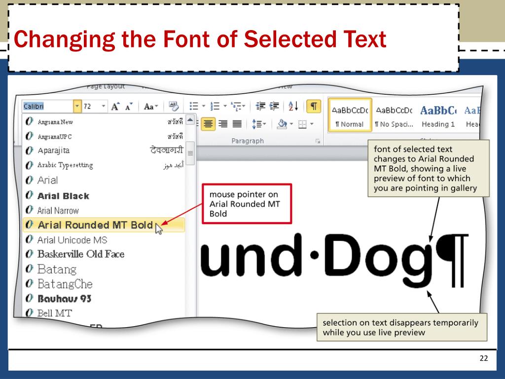Open the font size dropdown arrow

(x=104, y=106)
